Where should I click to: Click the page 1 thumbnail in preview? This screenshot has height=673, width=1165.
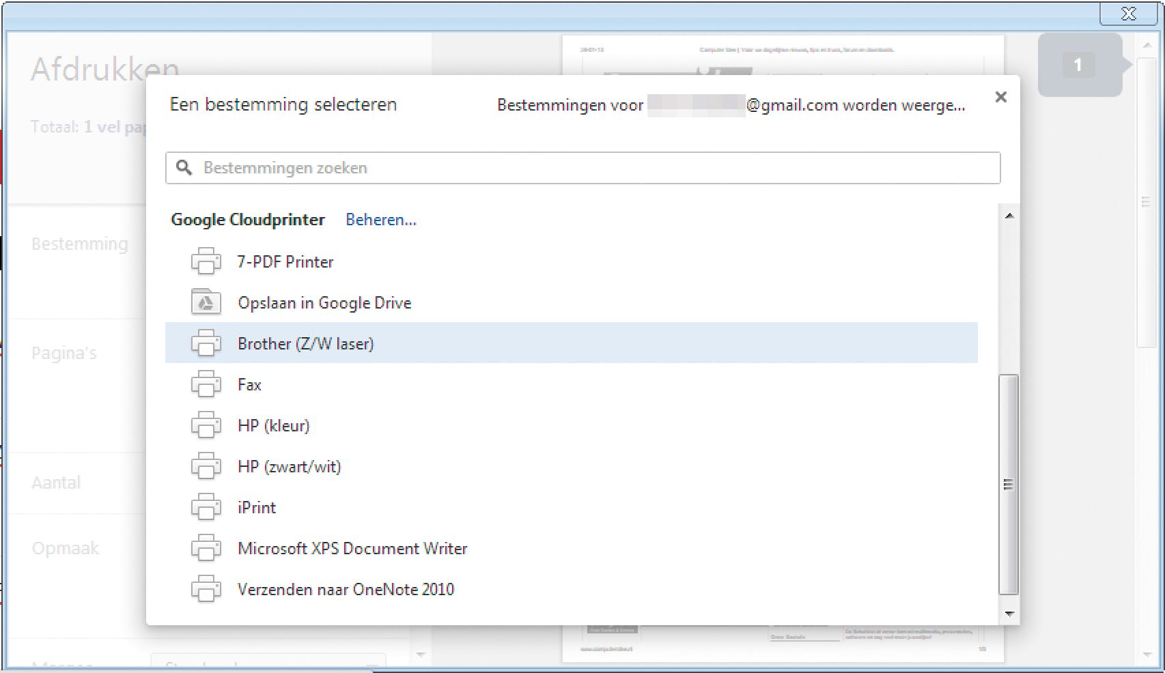click(1080, 65)
